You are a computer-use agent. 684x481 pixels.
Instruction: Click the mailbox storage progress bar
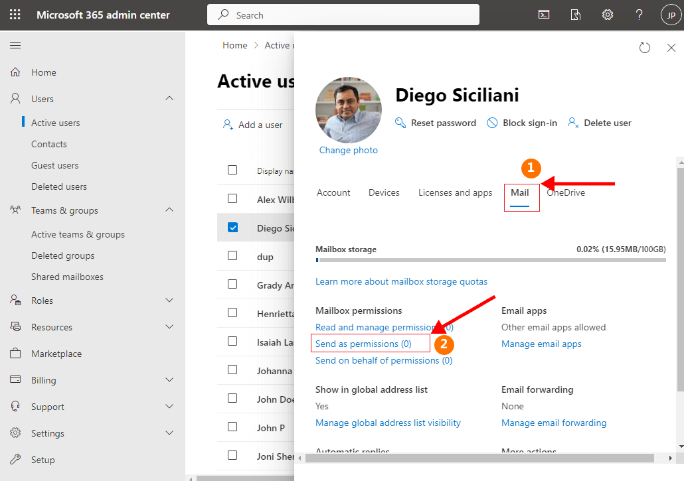(x=490, y=261)
